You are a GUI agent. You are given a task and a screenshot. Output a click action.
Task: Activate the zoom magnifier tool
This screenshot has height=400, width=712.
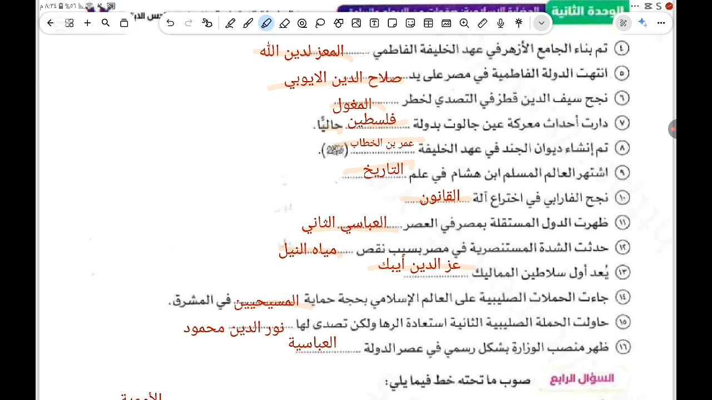(x=464, y=23)
